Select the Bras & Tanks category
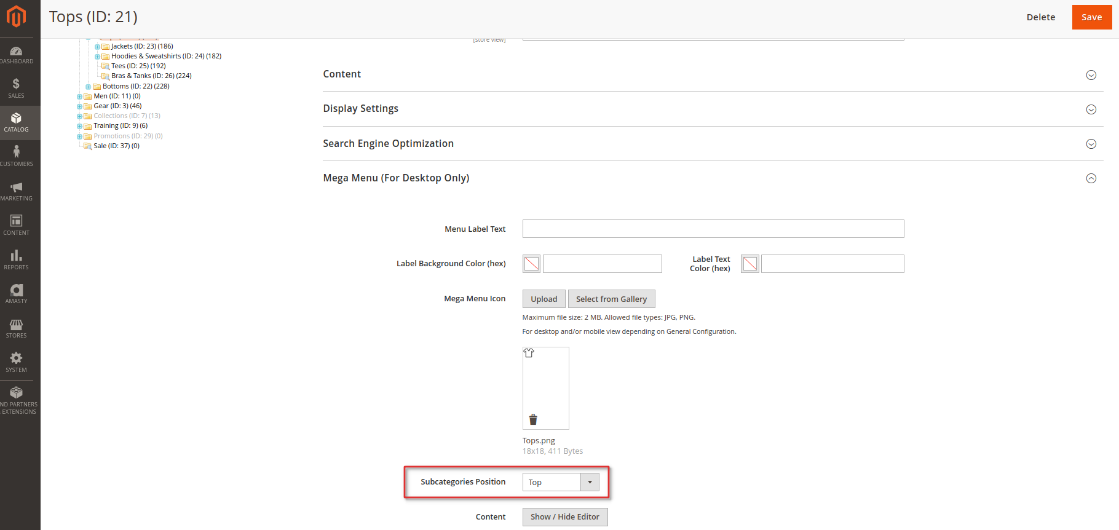Screen dimensions: 1119x530 [151, 76]
